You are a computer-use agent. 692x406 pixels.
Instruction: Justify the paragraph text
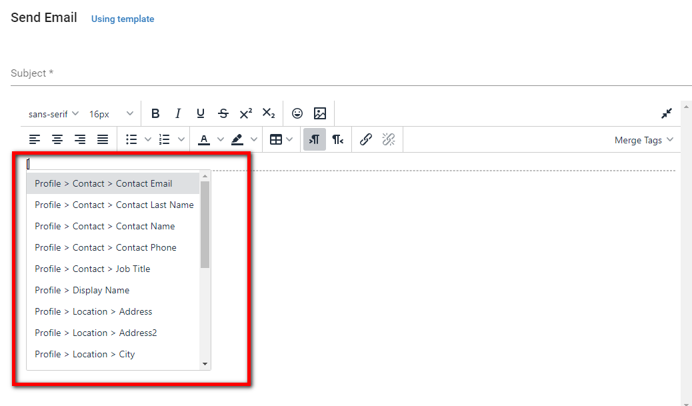coord(103,140)
